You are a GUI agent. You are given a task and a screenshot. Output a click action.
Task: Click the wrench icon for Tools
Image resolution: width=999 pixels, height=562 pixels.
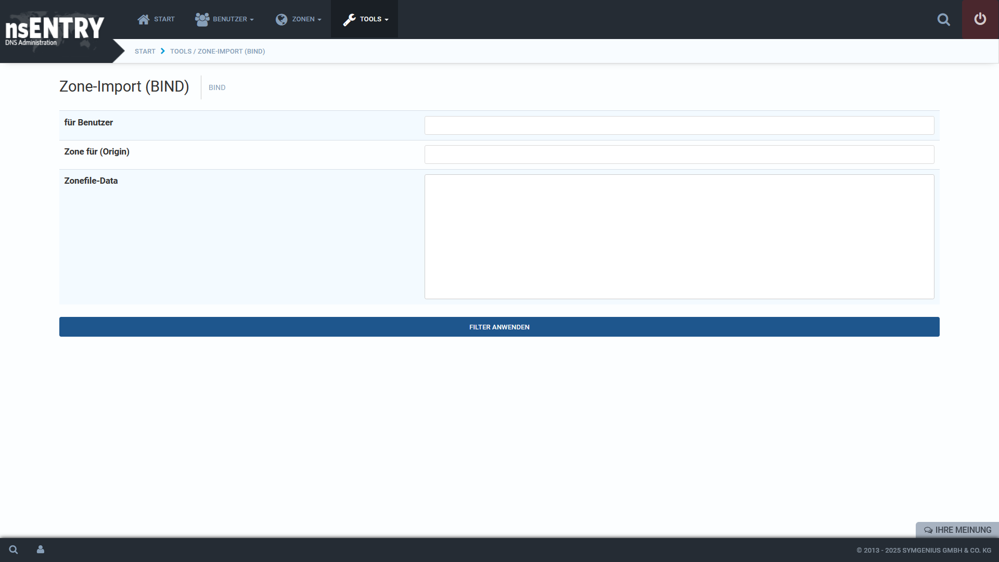(x=349, y=20)
